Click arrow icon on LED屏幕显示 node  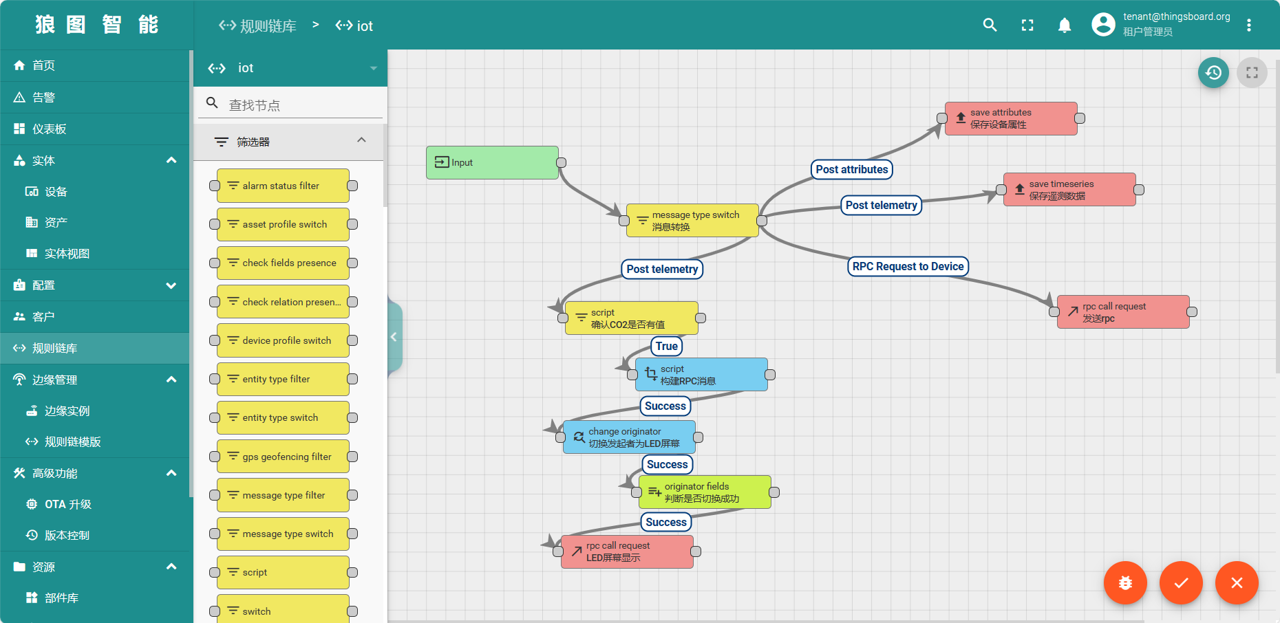point(577,551)
